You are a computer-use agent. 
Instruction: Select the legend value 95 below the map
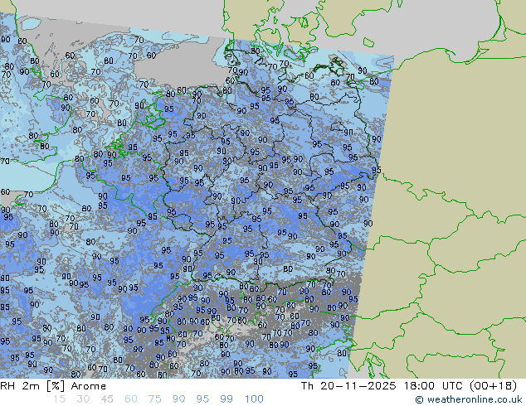(202, 399)
